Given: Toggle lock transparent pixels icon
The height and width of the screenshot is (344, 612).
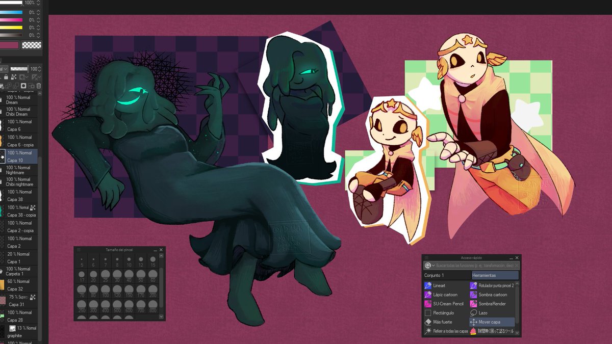Looking at the screenshot, I should (13, 77).
